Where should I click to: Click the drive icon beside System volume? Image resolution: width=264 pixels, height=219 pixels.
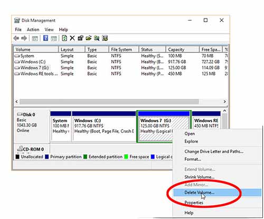[17, 56]
